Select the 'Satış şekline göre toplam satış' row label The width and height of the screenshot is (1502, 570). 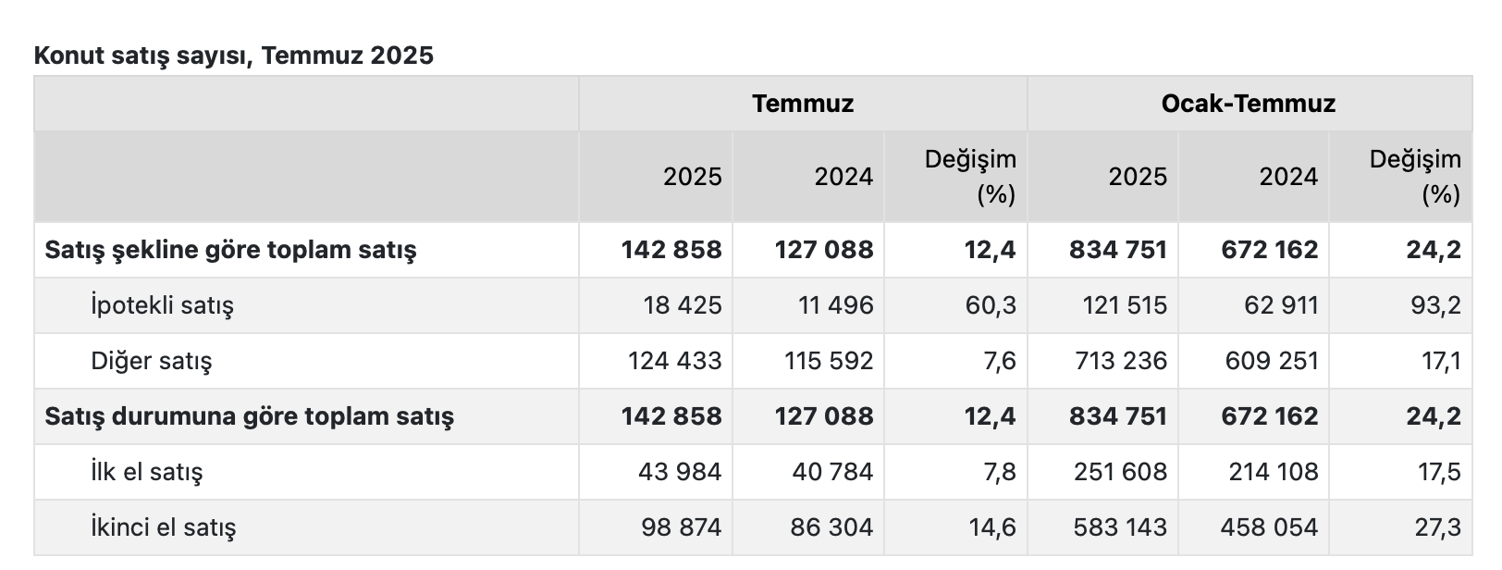click(230, 250)
